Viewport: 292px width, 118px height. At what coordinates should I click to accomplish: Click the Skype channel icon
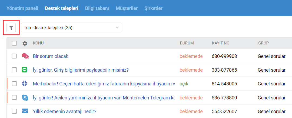(25, 98)
